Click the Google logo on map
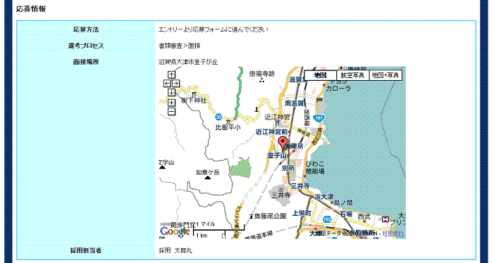Viewport: 494px width, 263px height. coord(175,231)
